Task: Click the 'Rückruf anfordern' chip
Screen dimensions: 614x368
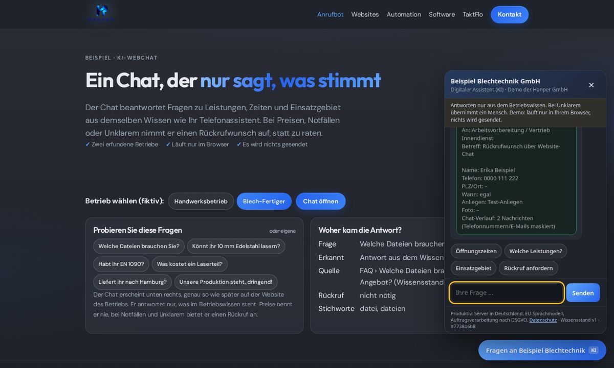Action: coord(528,268)
